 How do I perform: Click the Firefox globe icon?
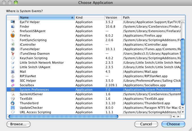(x=13, y=35)
